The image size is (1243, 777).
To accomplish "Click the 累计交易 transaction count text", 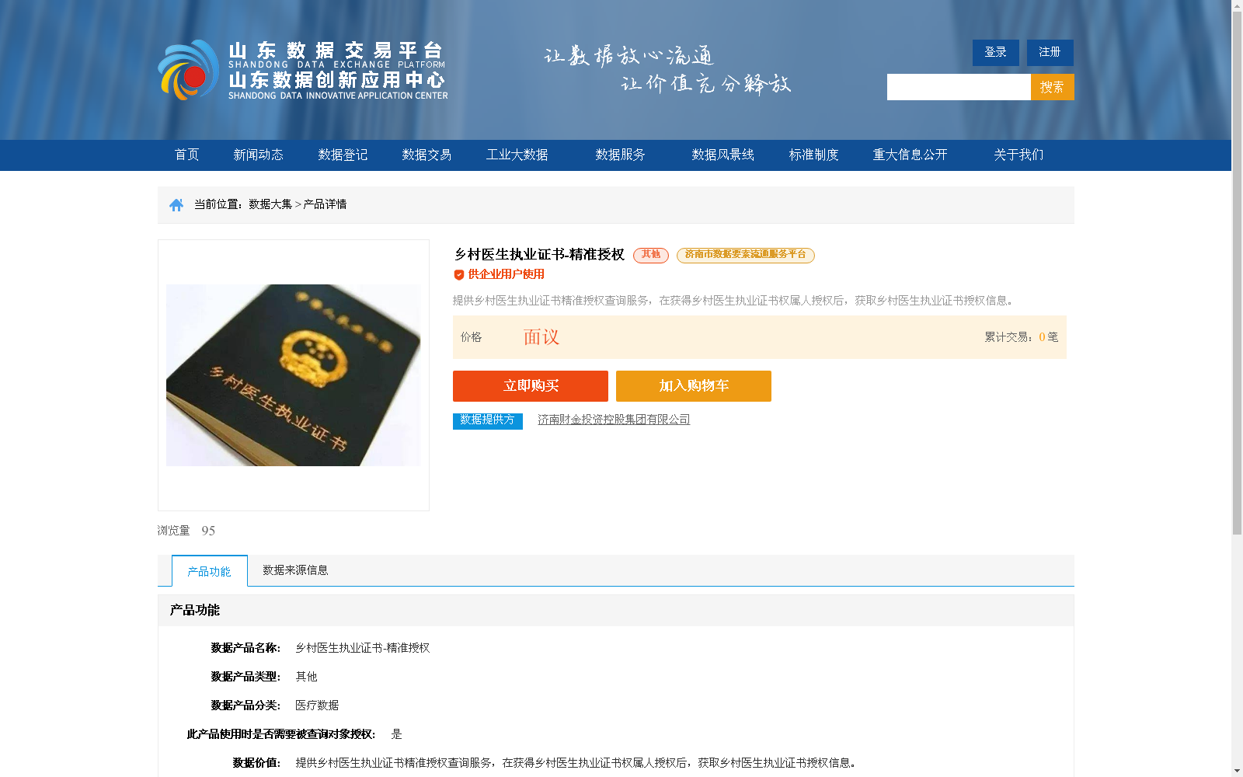I will pos(1021,337).
